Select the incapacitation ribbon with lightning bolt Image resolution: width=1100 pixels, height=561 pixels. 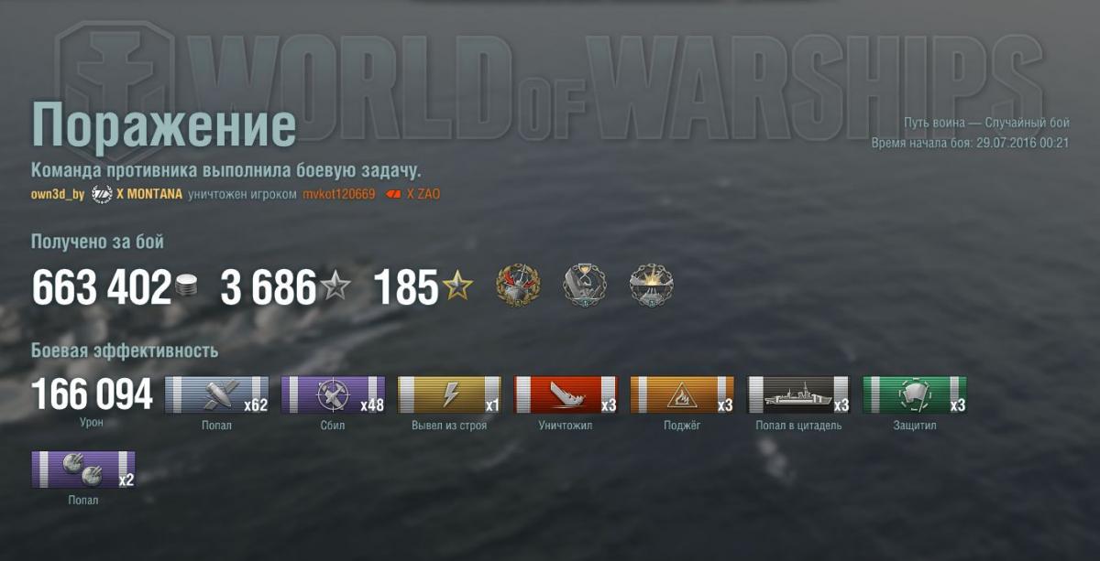449,395
